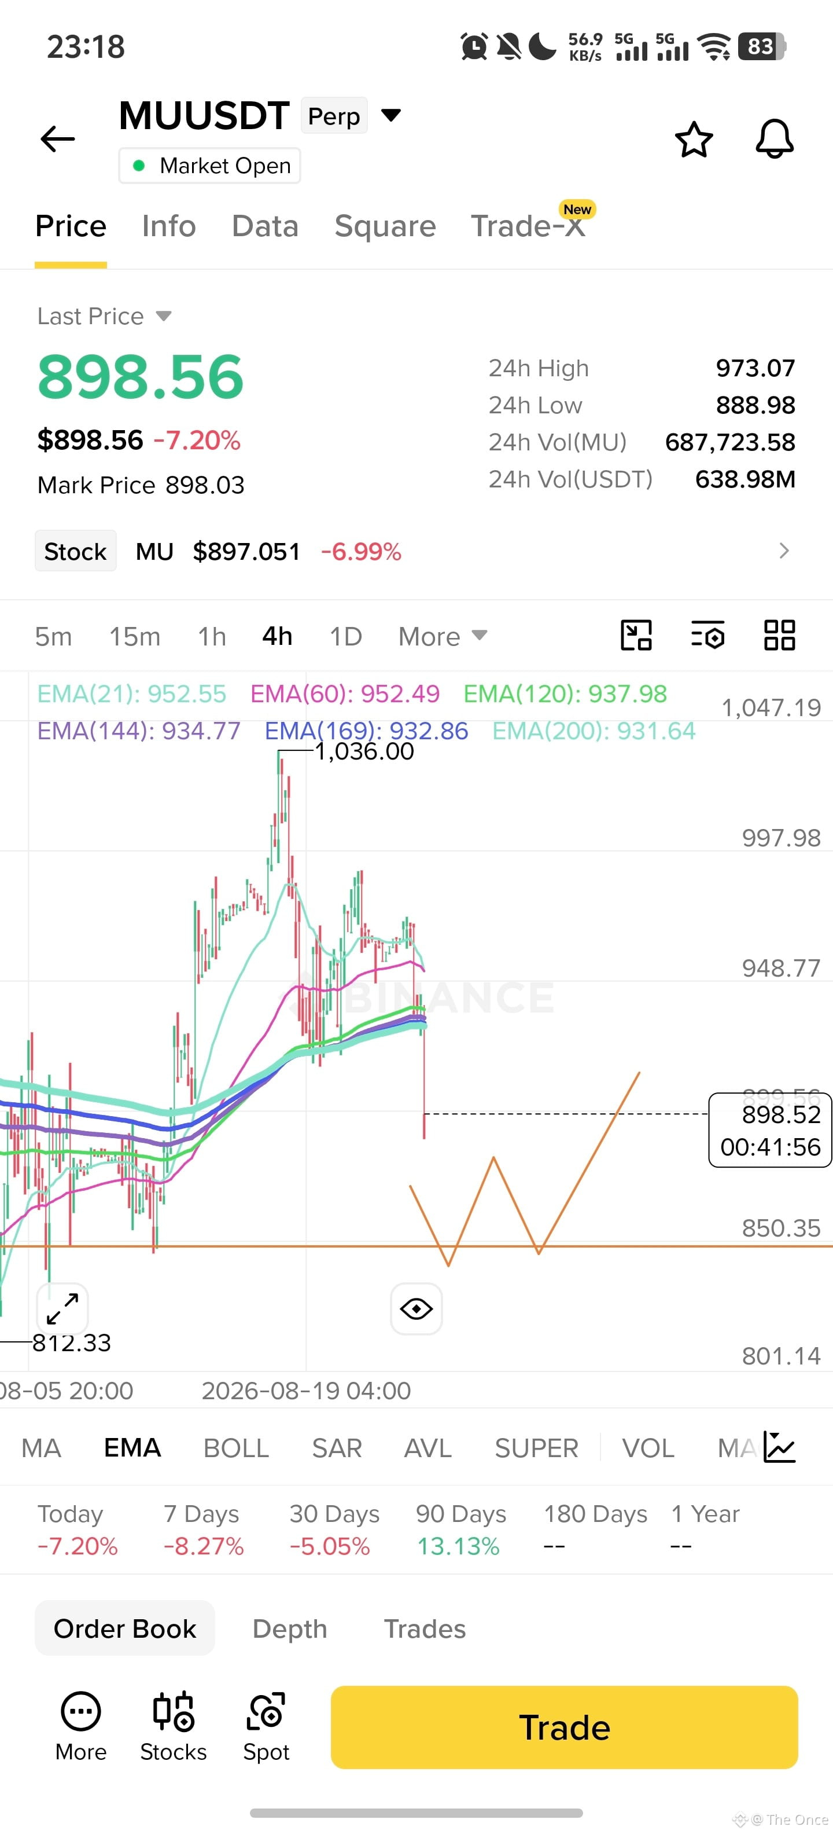The height and width of the screenshot is (1834, 833).
Task: Tap EMA(120) legend value
Action: coord(565,694)
